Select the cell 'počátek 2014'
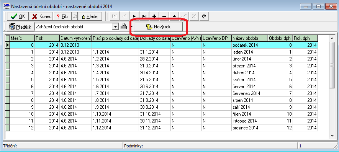 250,45
